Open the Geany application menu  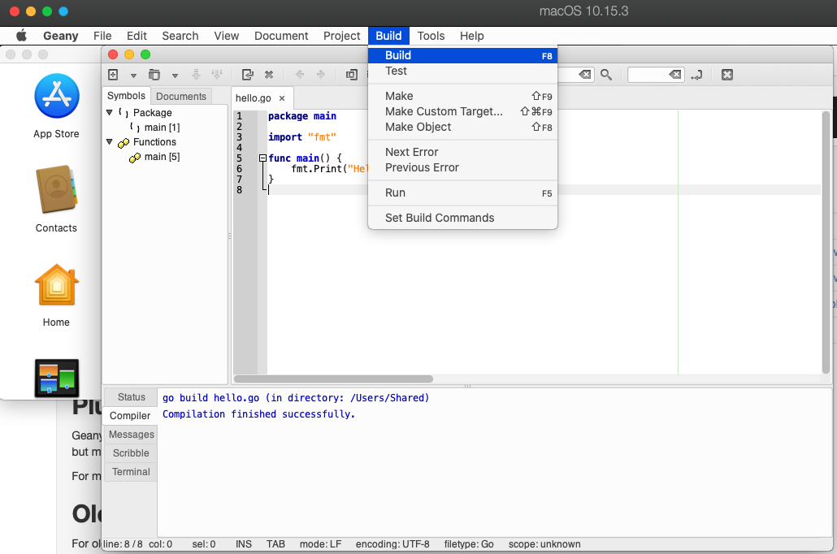tap(61, 36)
